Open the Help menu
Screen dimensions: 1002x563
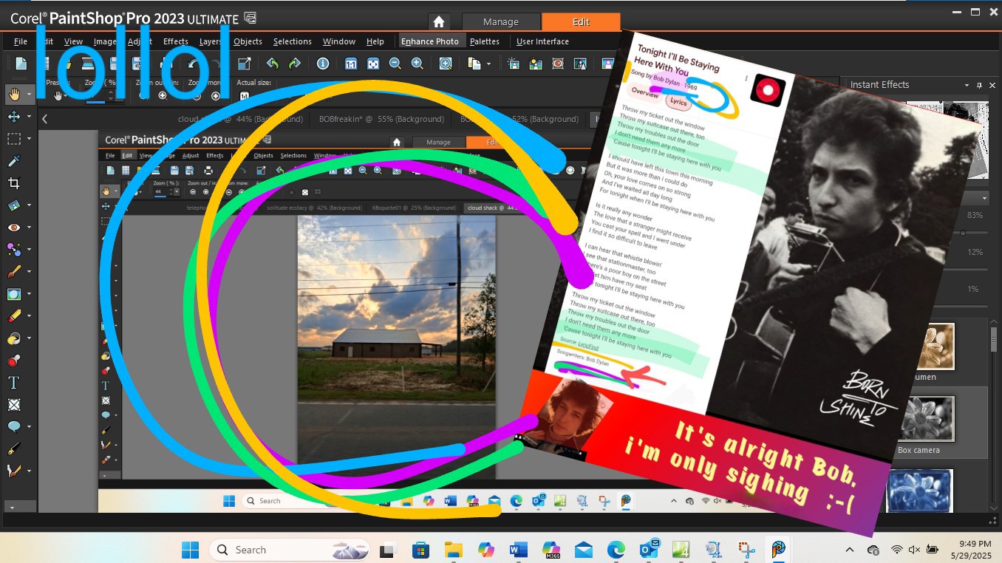click(x=375, y=41)
